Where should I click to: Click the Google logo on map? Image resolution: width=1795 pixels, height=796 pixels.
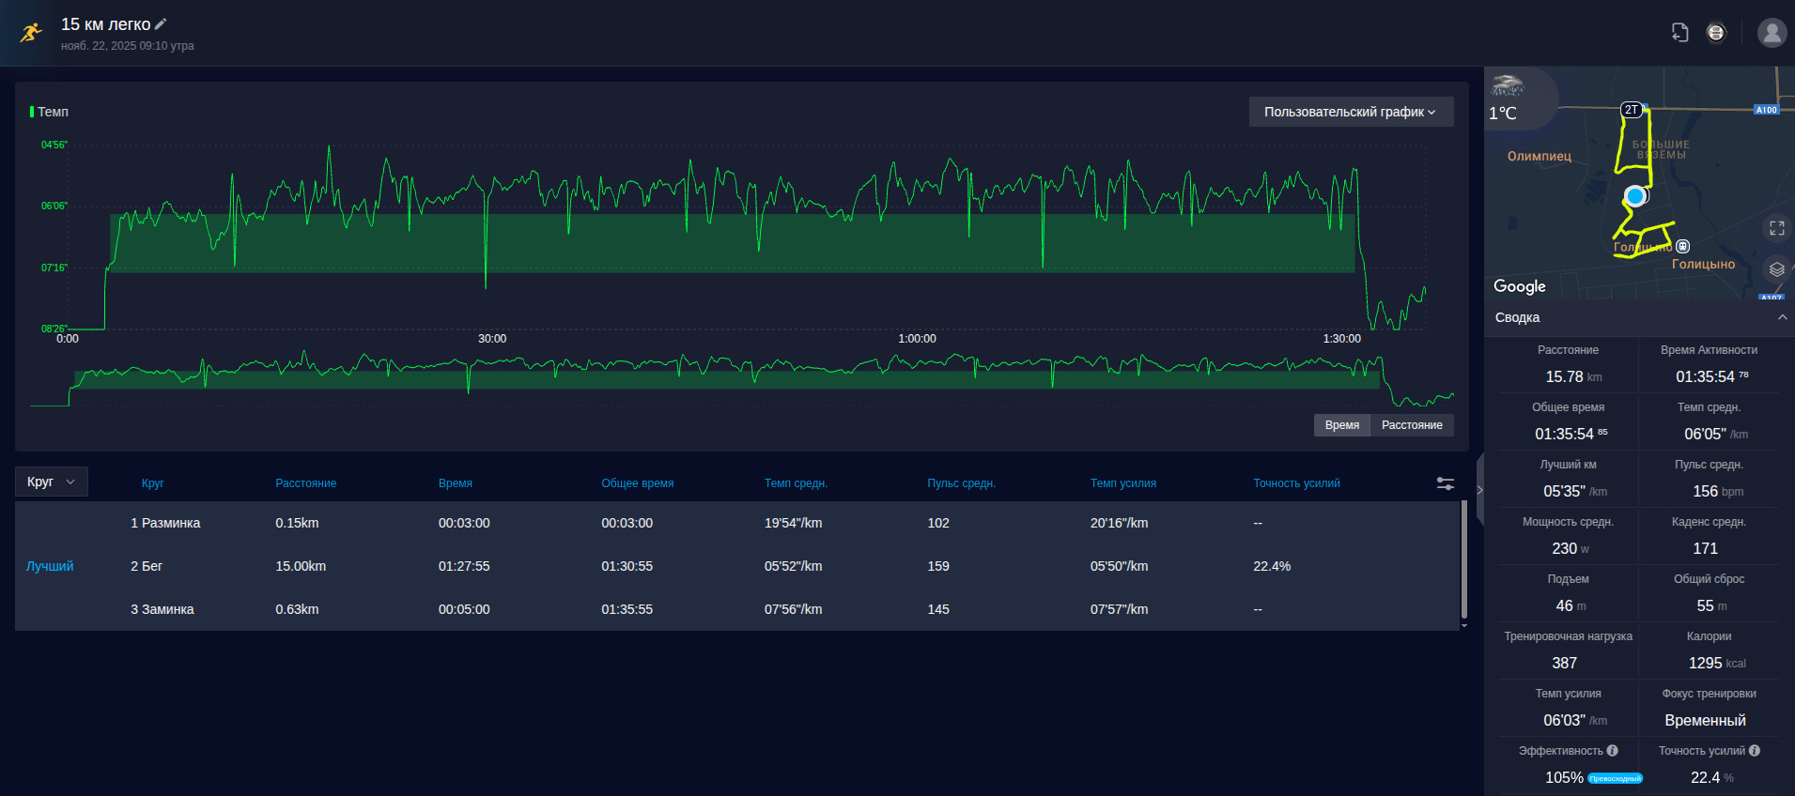1519,286
